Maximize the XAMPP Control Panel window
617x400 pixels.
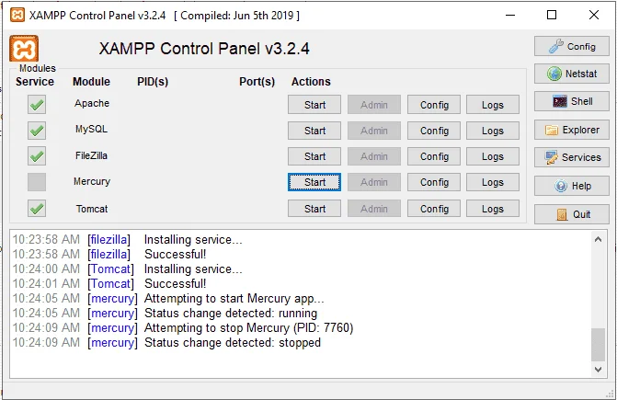(x=552, y=16)
